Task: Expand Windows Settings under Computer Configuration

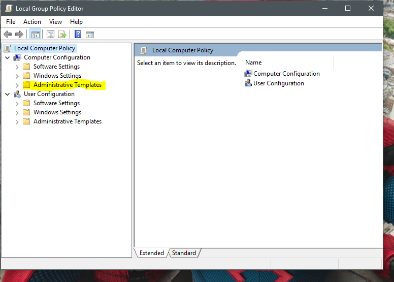Action: point(17,76)
